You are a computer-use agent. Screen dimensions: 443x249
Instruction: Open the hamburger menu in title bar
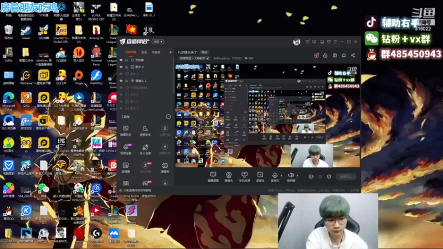click(336, 42)
